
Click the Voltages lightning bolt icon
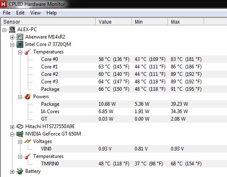(x=28, y=141)
